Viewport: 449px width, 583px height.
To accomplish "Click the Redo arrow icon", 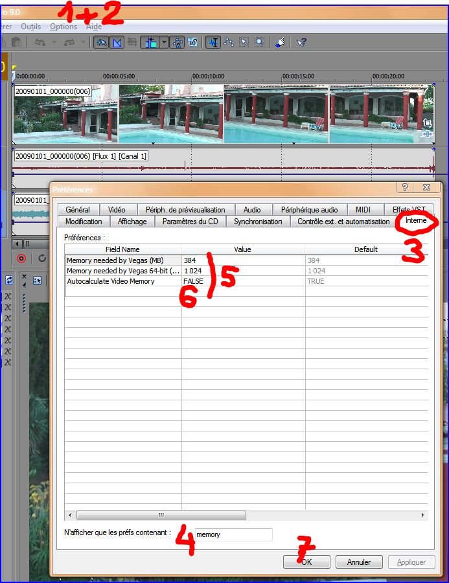I will coord(69,42).
